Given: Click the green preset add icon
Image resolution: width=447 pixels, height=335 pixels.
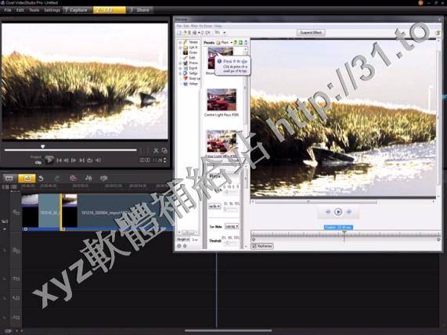Looking at the screenshot, I should point(240,42).
